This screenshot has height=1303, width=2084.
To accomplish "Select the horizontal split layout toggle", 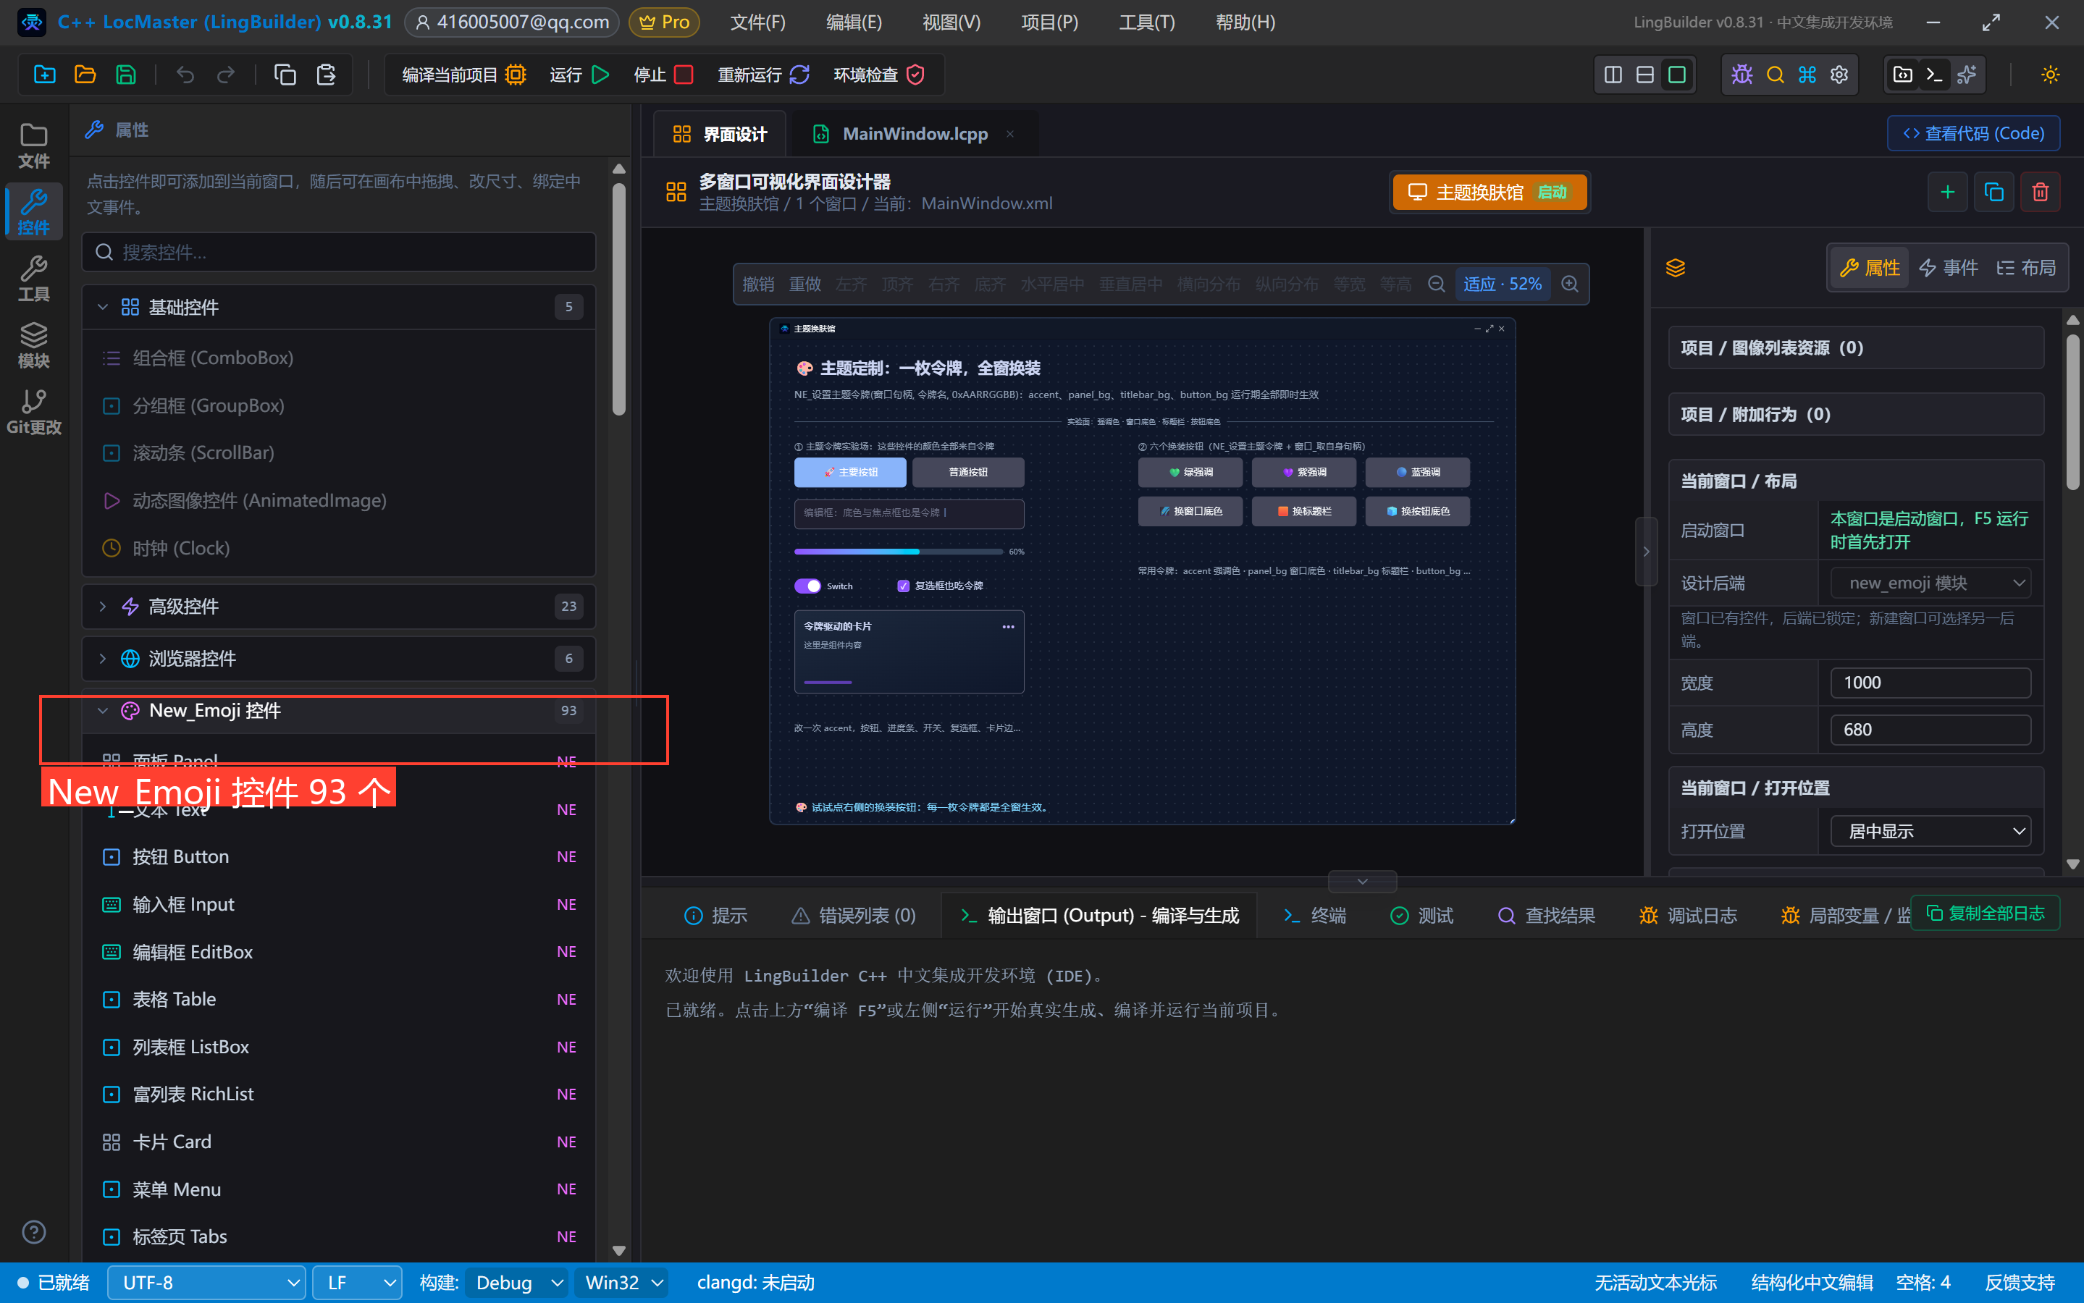I will coord(1644,75).
